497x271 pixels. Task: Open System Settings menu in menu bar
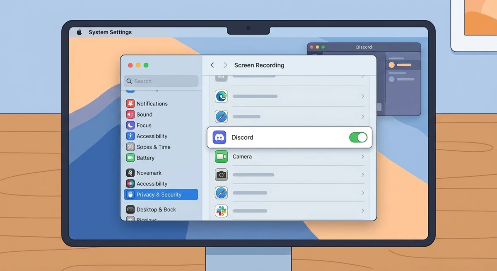(110, 32)
